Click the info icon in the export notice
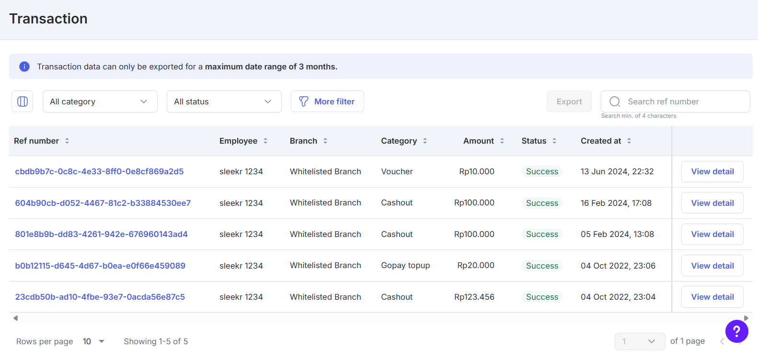The height and width of the screenshot is (361, 758). click(x=24, y=67)
